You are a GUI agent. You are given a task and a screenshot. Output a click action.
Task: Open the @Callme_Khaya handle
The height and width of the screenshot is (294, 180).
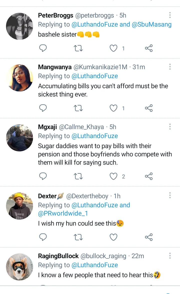81,127
